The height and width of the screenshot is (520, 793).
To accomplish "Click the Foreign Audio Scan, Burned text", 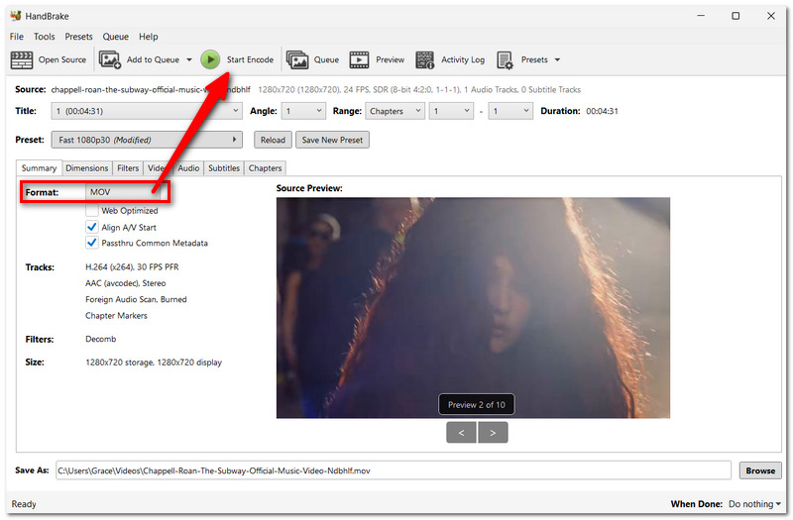I will [x=136, y=299].
